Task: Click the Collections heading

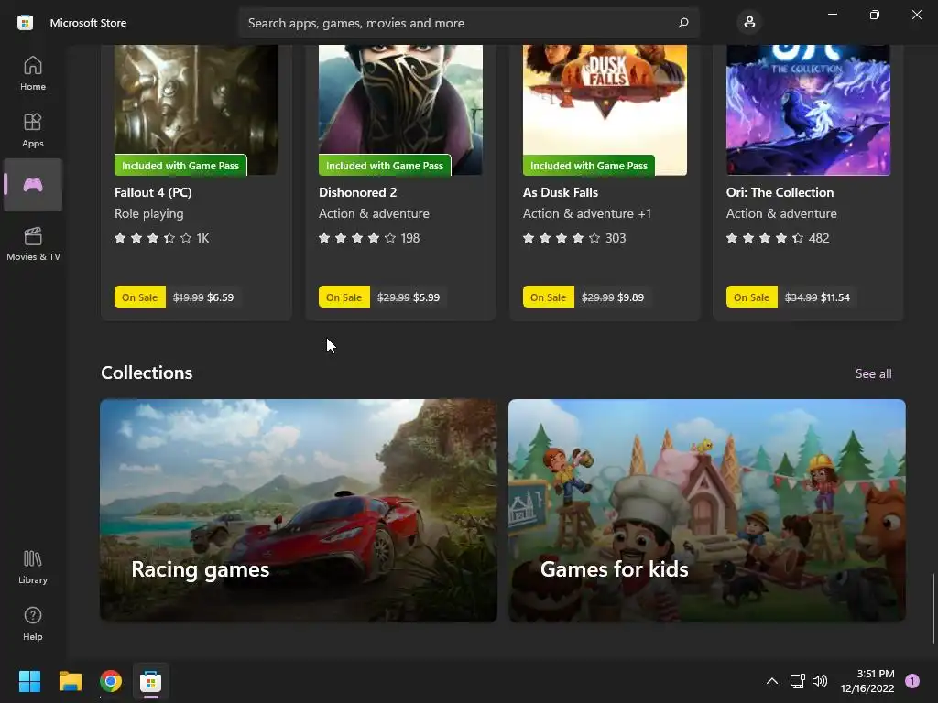Action: 147,373
